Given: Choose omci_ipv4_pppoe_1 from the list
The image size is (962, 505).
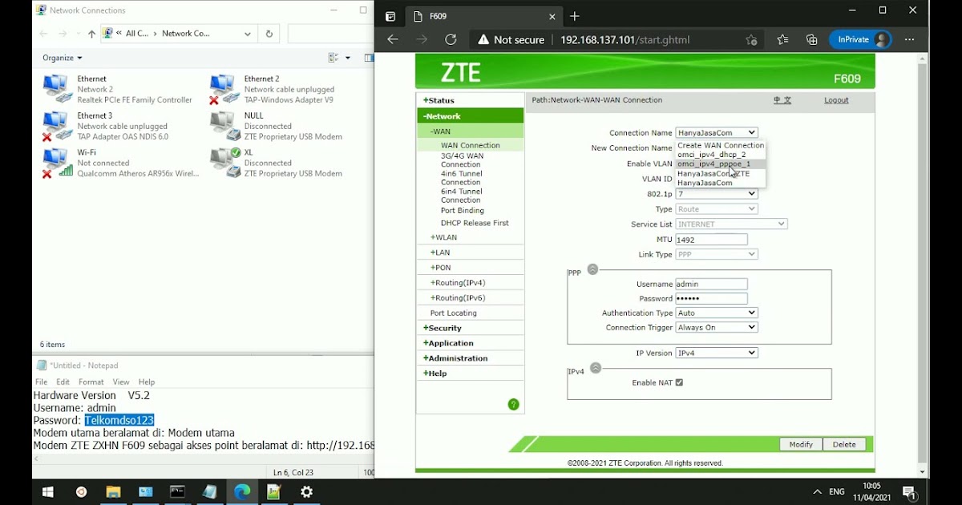Looking at the screenshot, I should tap(721, 164).
